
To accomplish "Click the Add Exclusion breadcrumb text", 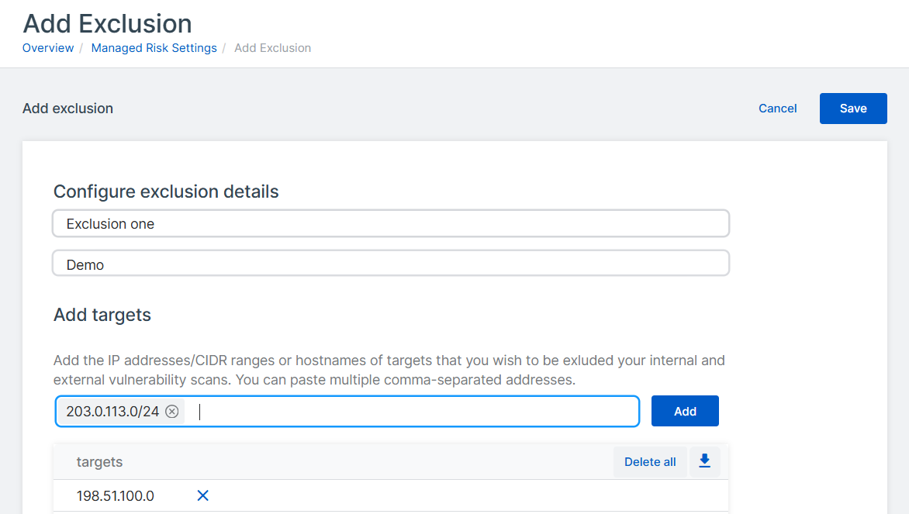I will click(272, 47).
